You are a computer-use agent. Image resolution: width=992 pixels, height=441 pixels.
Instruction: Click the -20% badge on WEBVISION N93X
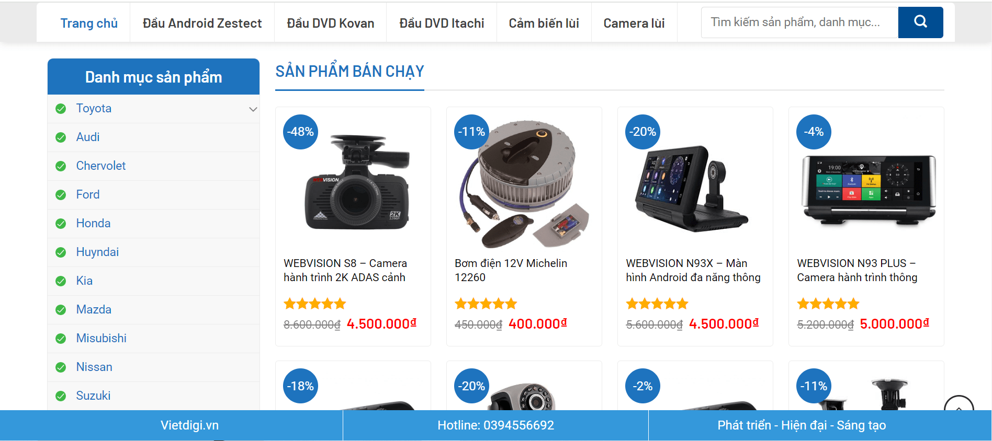coord(643,132)
